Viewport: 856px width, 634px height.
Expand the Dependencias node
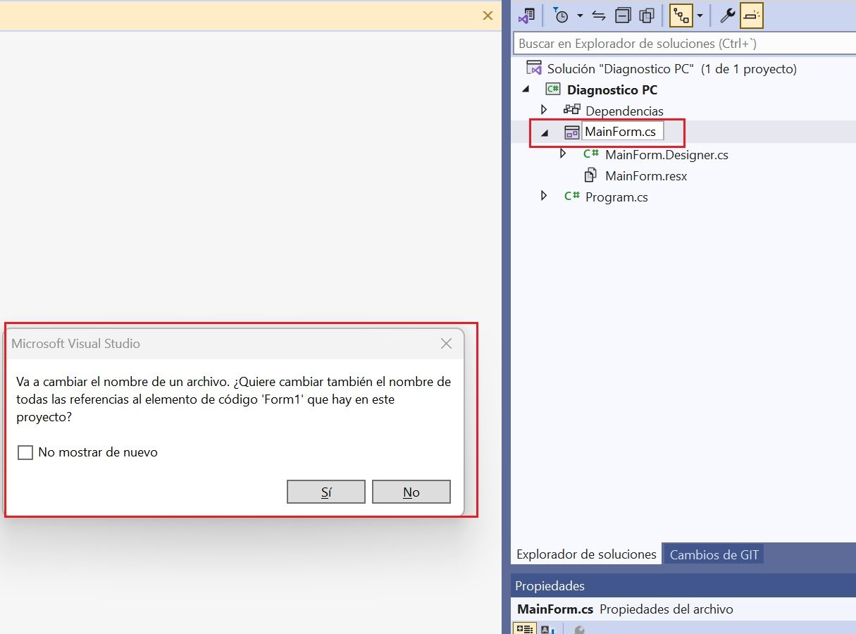544,110
